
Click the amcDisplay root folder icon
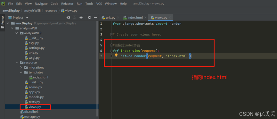(13, 23)
